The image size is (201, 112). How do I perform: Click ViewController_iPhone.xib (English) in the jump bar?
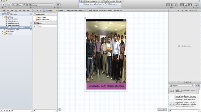[x=100, y=10]
